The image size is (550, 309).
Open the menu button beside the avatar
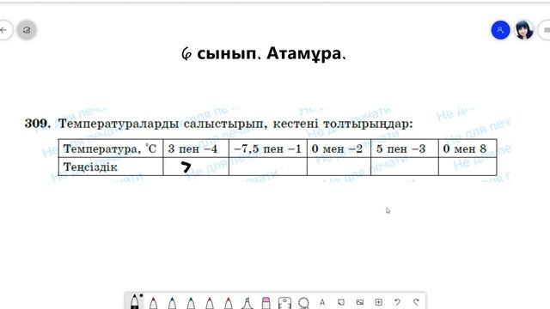[545, 30]
